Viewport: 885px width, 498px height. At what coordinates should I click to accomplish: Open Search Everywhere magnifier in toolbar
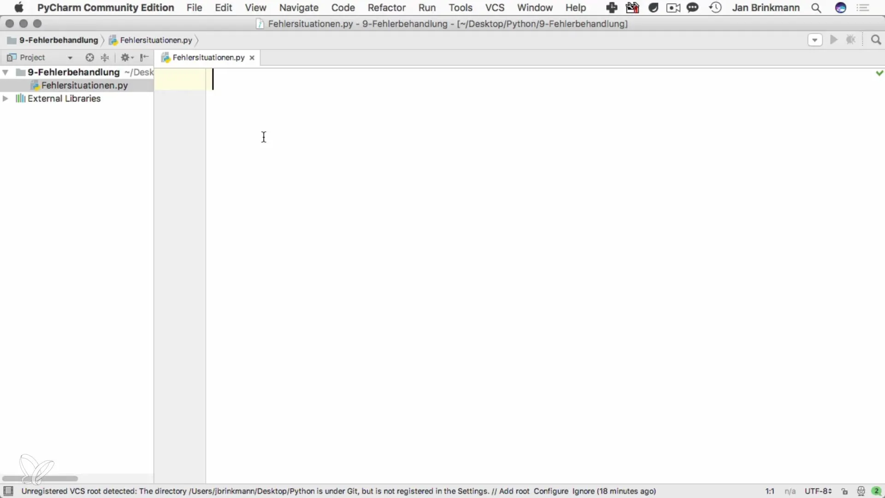pyautogui.click(x=876, y=40)
